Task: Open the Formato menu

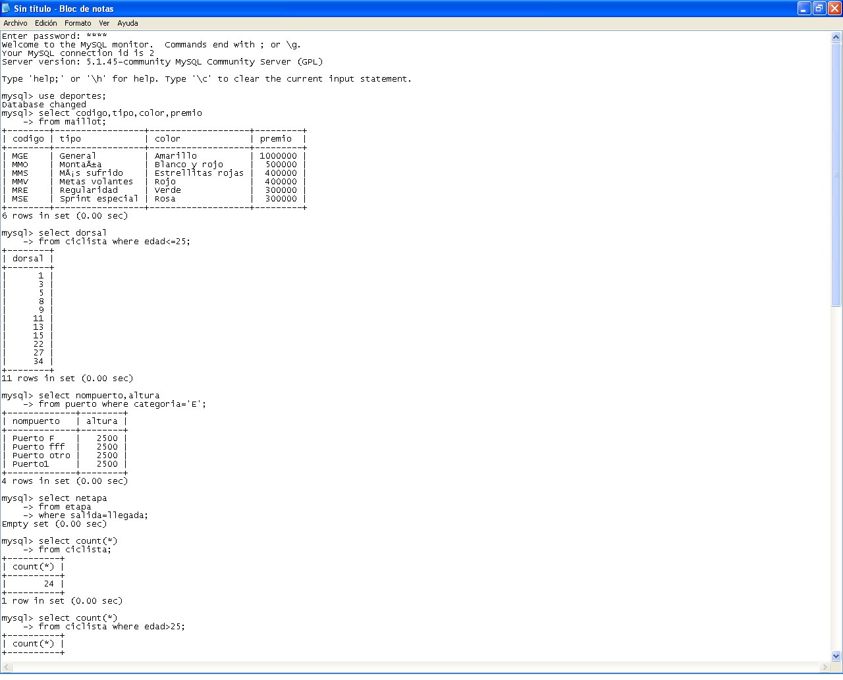Action: (78, 23)
